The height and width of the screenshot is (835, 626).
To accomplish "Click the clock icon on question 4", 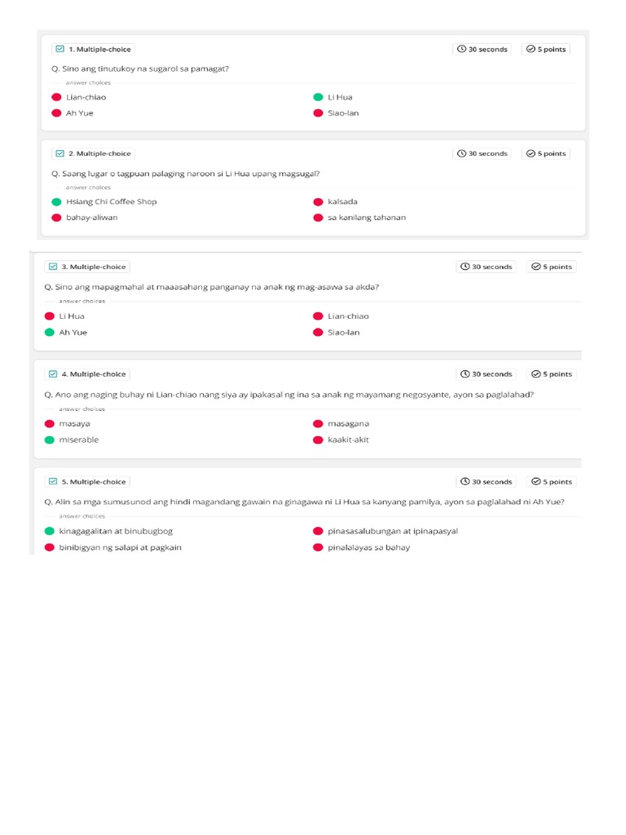I will 465,374.
